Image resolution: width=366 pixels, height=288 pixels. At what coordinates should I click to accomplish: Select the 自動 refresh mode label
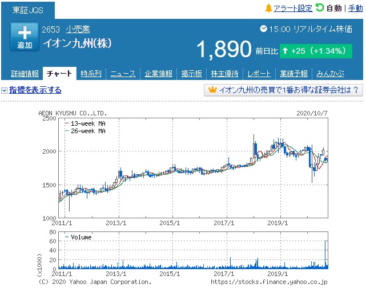point(334,9)
